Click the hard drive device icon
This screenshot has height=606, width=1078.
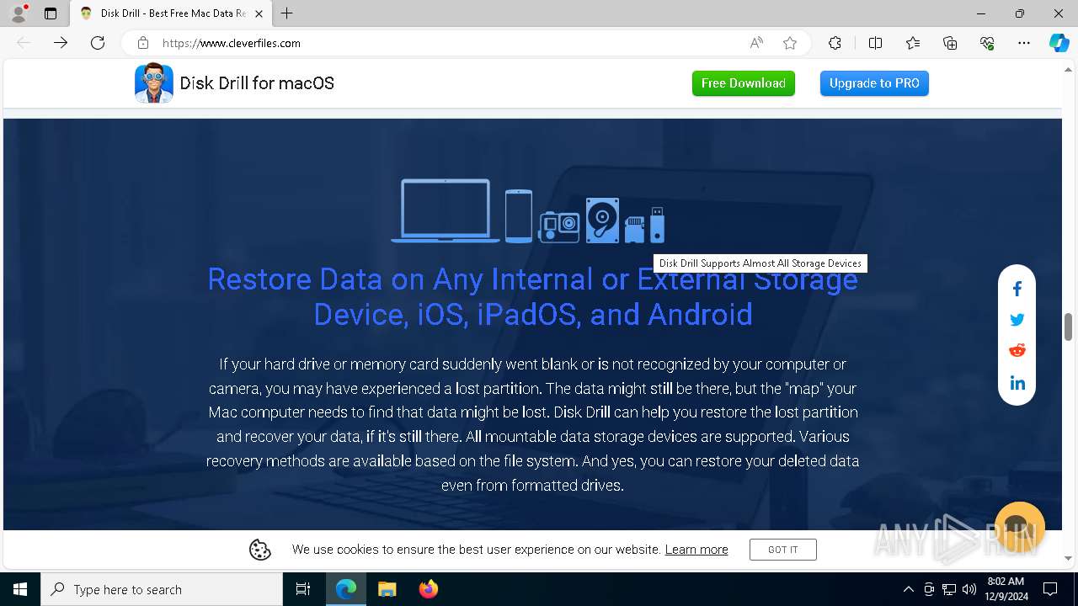(602, 221)
